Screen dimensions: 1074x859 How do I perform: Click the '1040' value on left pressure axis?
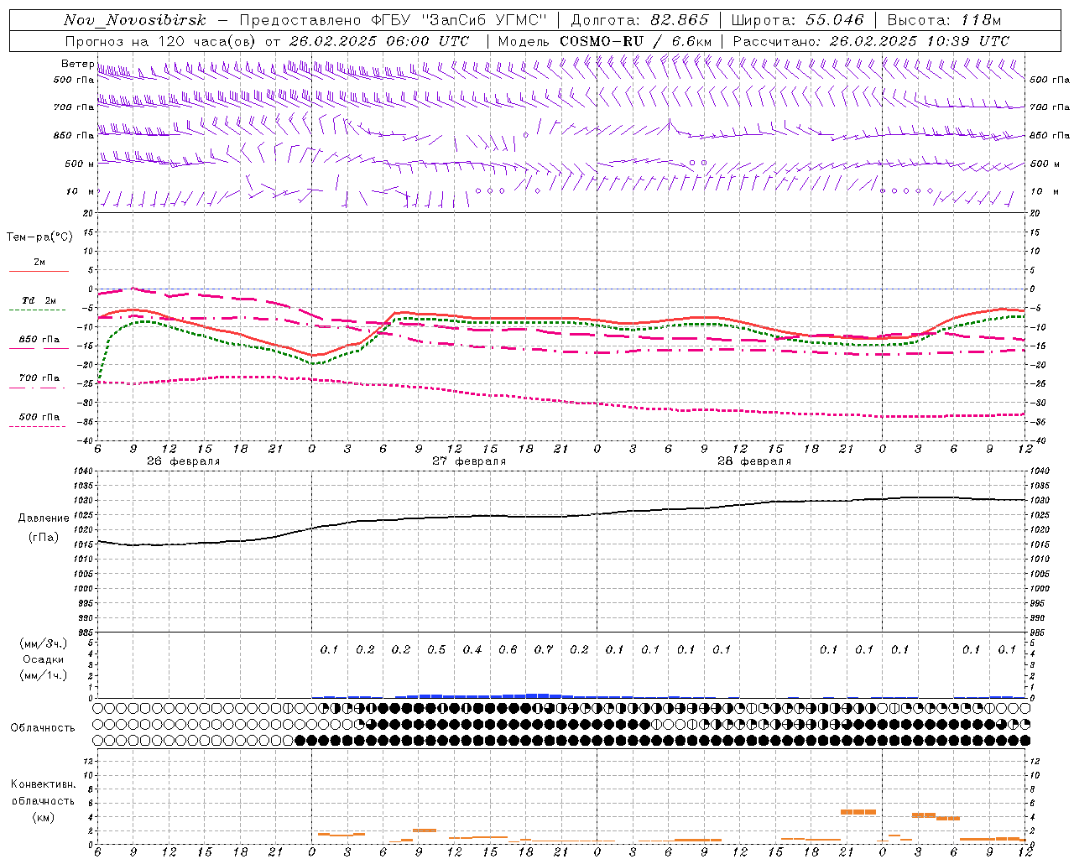pyautogui.click(x=85, y=472)
